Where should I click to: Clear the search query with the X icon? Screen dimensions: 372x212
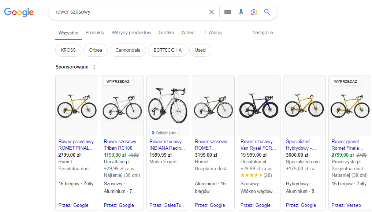(x=211, y=12)
